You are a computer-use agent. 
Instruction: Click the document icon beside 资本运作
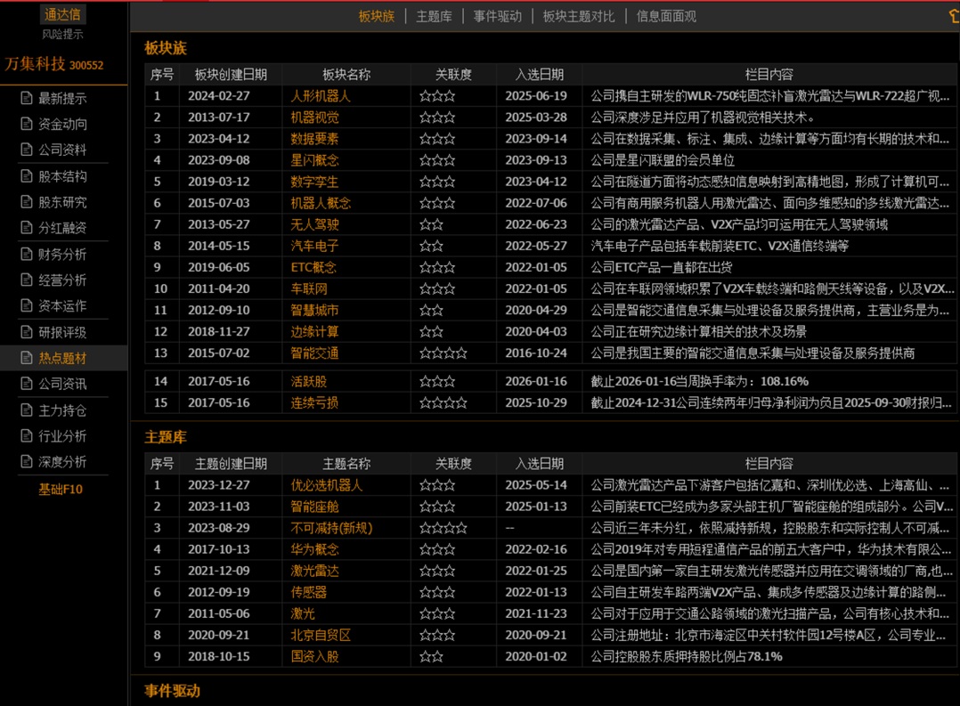27,305
